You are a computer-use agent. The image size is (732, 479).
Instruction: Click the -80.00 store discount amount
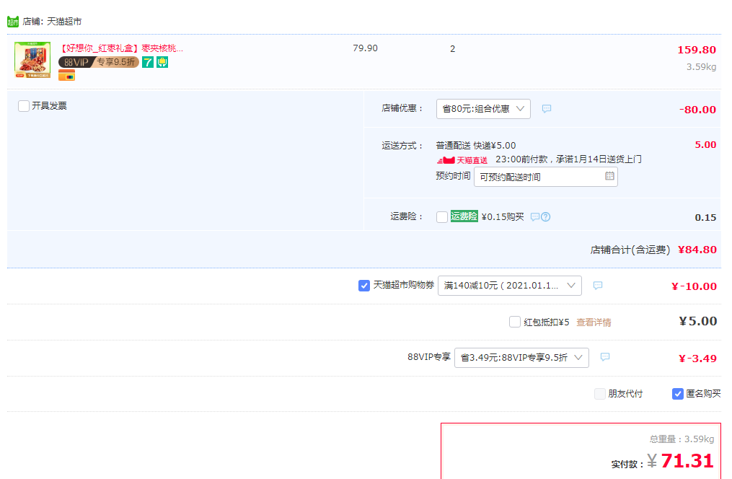click(x=697, y=110)
